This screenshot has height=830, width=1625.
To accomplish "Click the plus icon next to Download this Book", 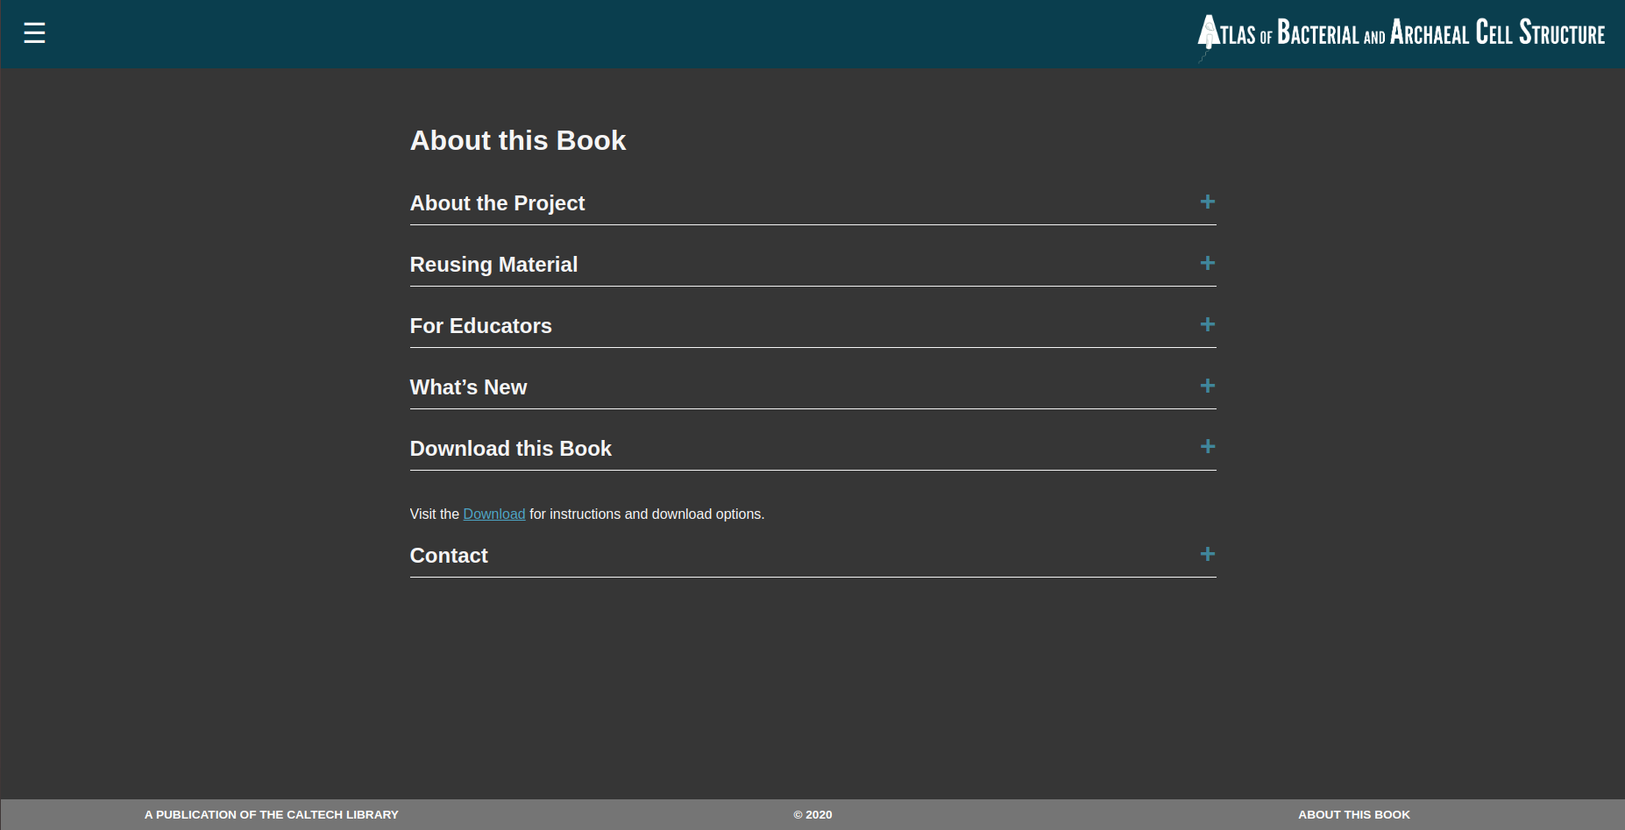I will point(1207,447).
